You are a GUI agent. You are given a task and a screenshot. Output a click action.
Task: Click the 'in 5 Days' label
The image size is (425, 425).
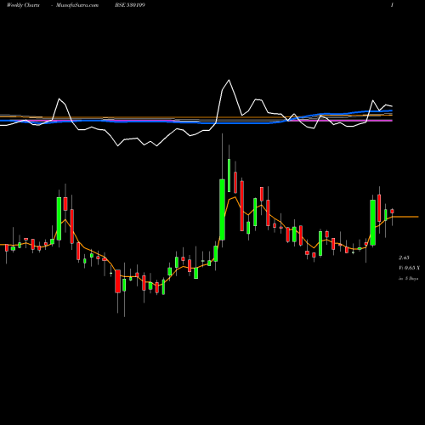pyautogui.click(x=408, y=279)
